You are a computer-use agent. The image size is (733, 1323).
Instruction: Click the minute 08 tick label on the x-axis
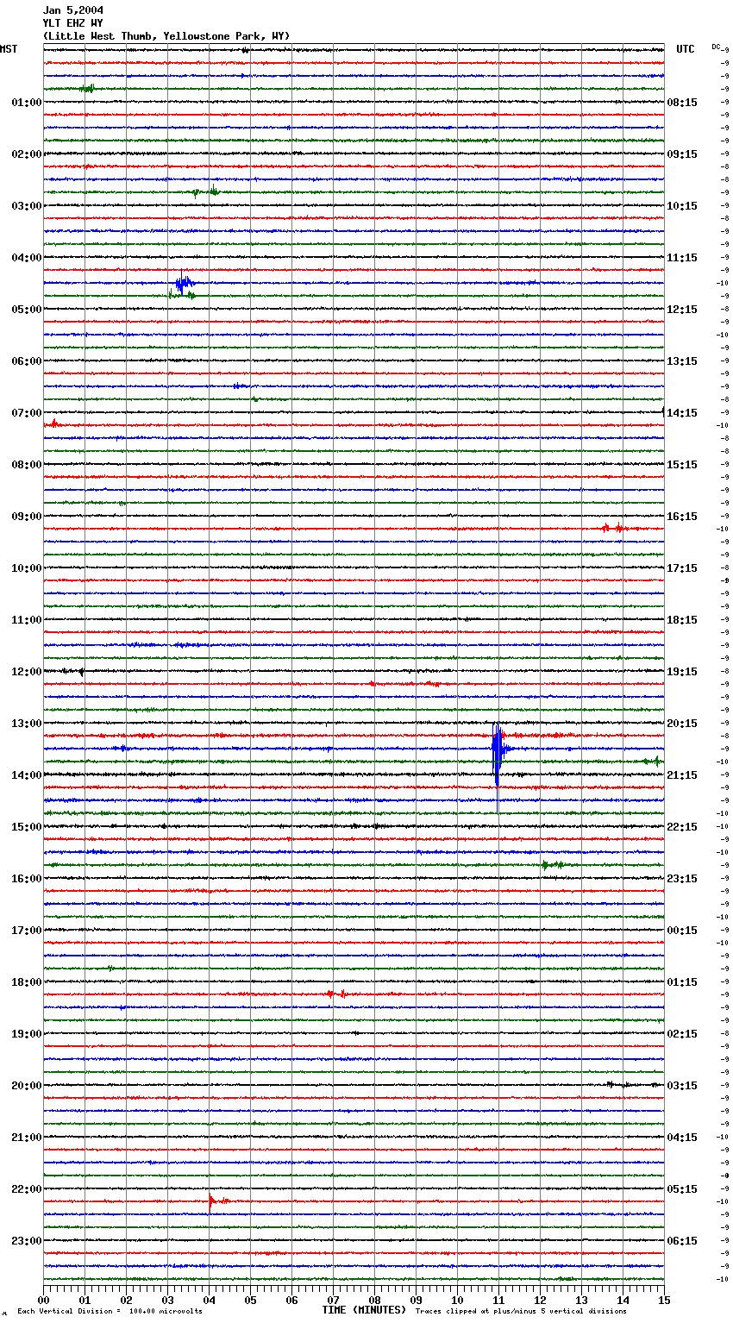click(x=374, y=1301)
